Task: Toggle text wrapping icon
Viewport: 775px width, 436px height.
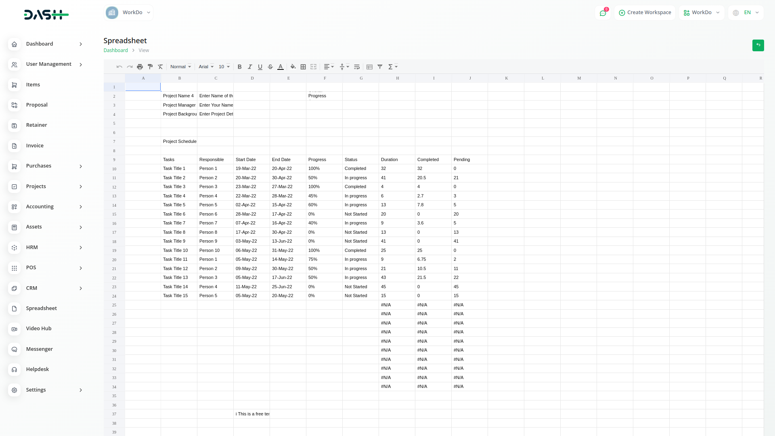Action: 357,67
